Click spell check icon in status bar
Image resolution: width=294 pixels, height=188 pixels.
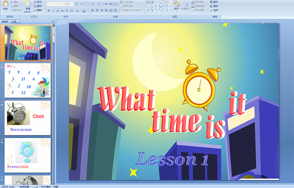click(x=36, y=187)
